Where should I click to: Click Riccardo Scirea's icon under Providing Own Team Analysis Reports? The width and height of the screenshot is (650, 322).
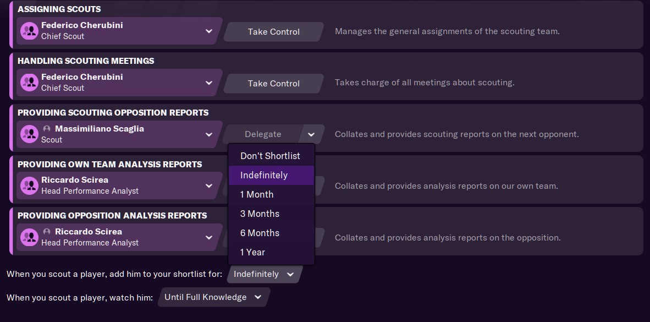[30, 185]
